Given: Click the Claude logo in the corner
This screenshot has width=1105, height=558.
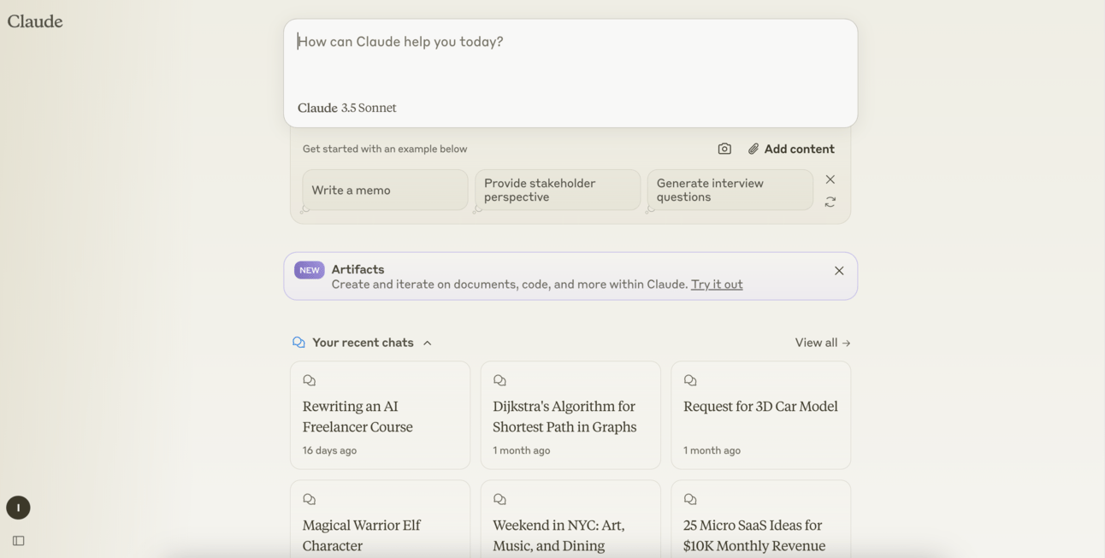Looking at the screenshot, I should tap(35, 21).
